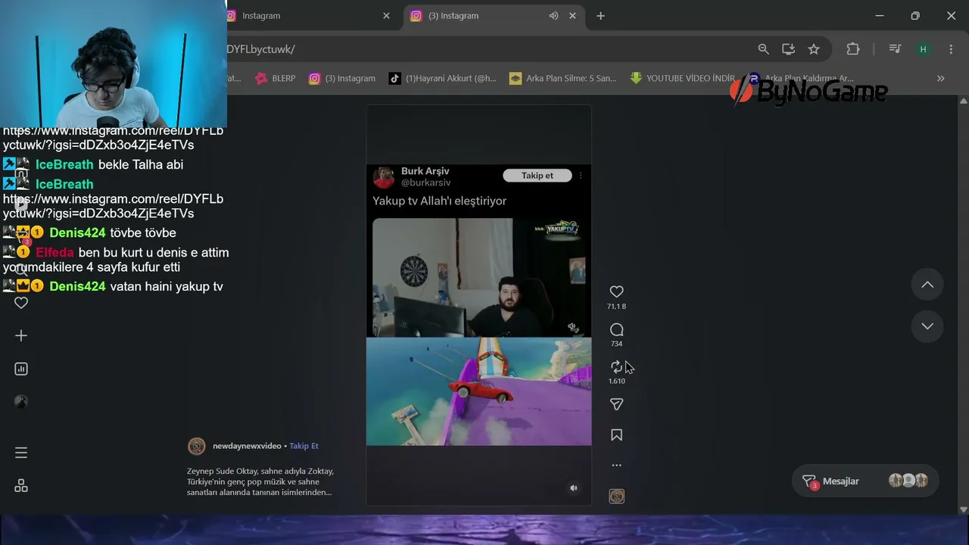Open the hamburger More menu in sidebar
This screenshot has width=969, height=545.
click(21, 453)
